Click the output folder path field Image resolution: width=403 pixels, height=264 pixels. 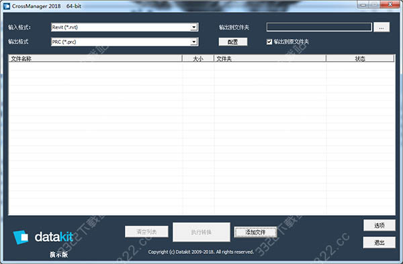(x=319, y=27)
